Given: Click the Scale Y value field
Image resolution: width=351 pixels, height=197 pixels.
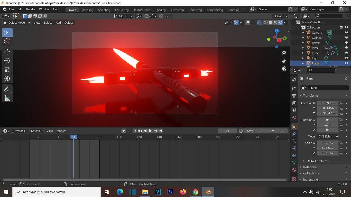Looking at the screenshot, I should (328, 148).
